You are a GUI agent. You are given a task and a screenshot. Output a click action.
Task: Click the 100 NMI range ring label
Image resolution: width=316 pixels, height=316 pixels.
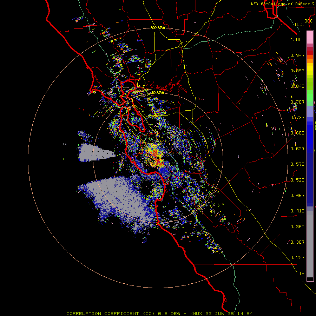(x=158, y=28)
